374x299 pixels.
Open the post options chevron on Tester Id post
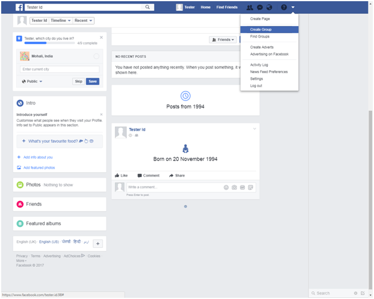(254, 129)
